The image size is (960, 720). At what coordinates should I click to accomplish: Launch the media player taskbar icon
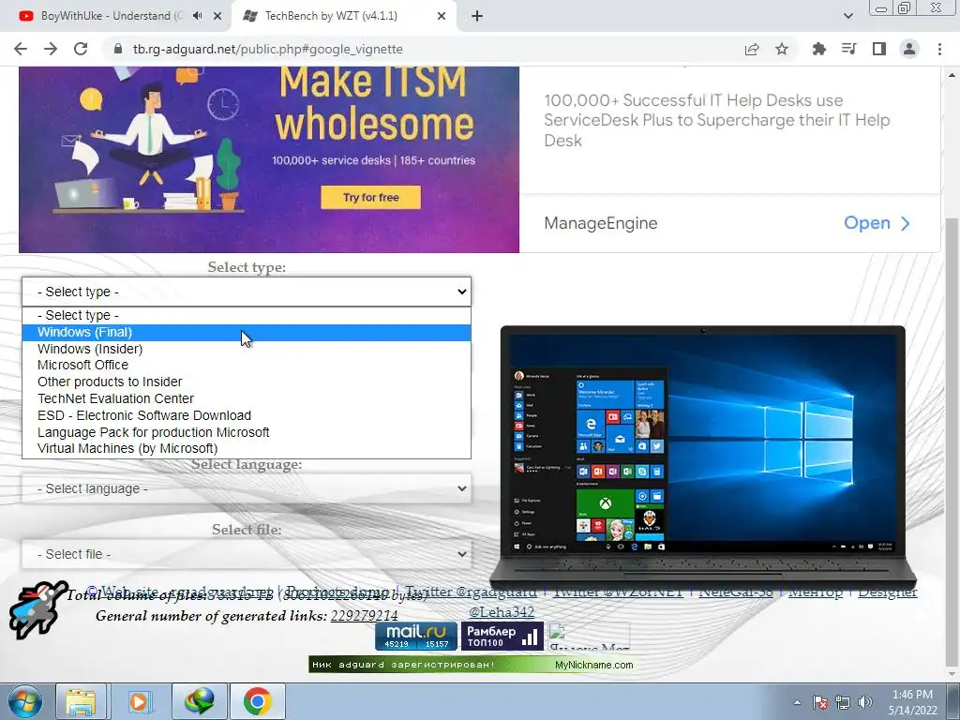pos(139,701)
